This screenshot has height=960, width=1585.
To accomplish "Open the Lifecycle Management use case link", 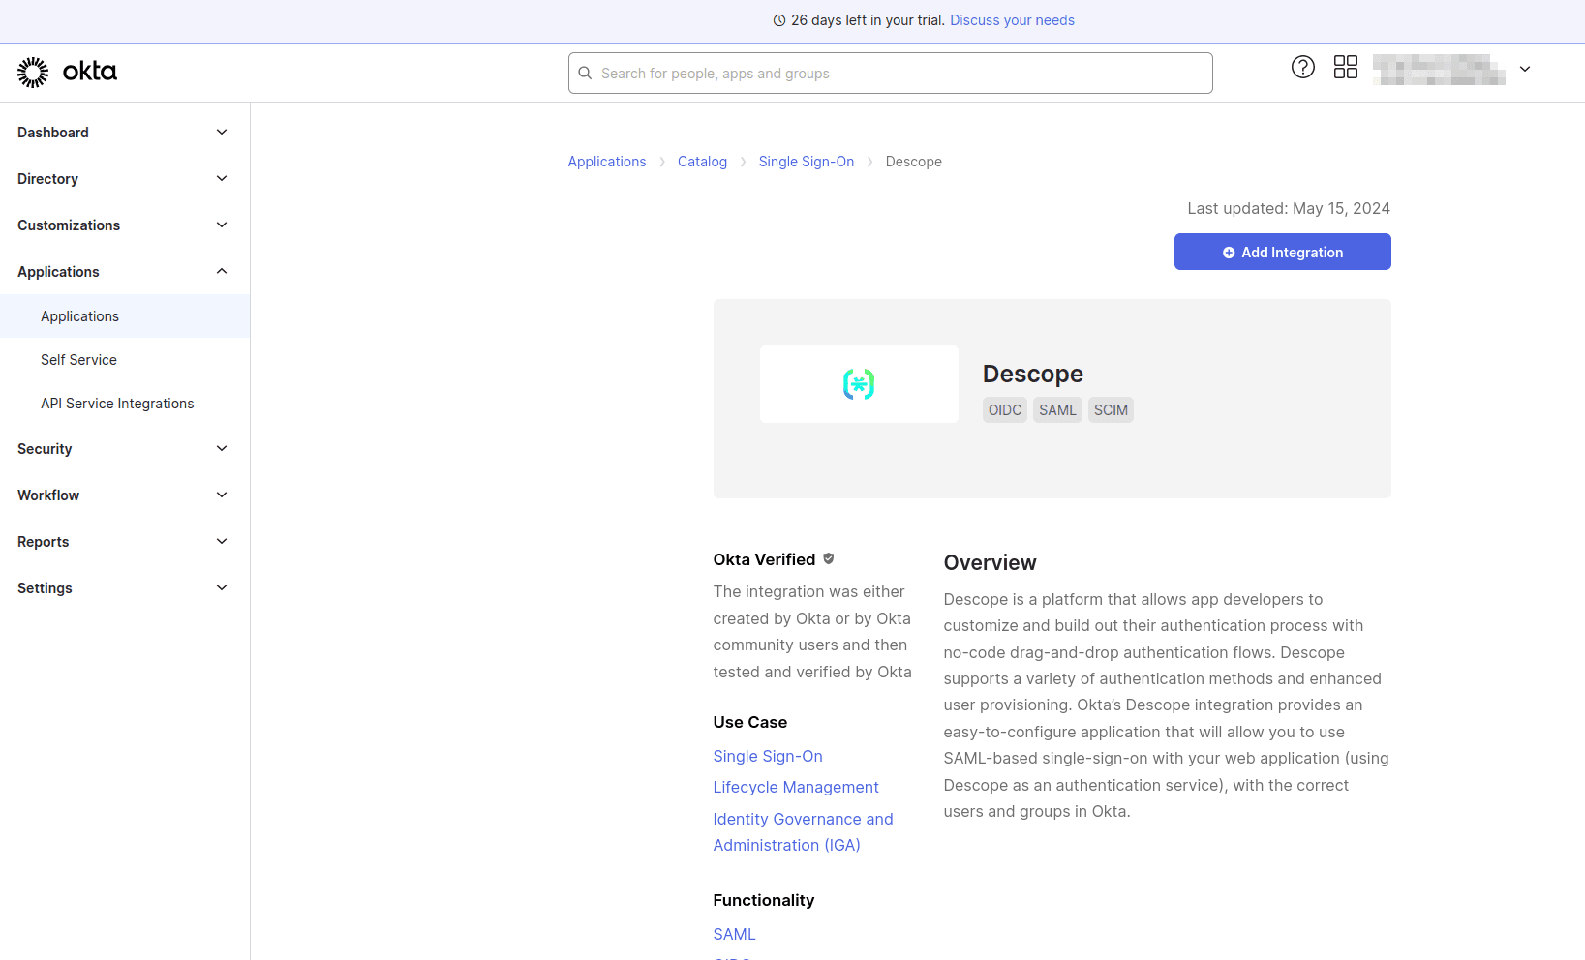I will coord(796,787).
